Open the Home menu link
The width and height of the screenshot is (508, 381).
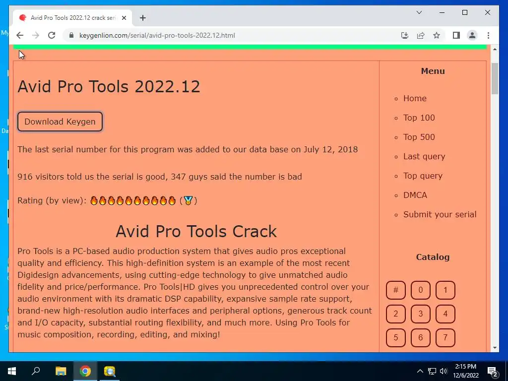point(415,98)
